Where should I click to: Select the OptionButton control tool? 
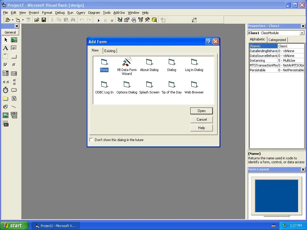(x=14, y=65)
